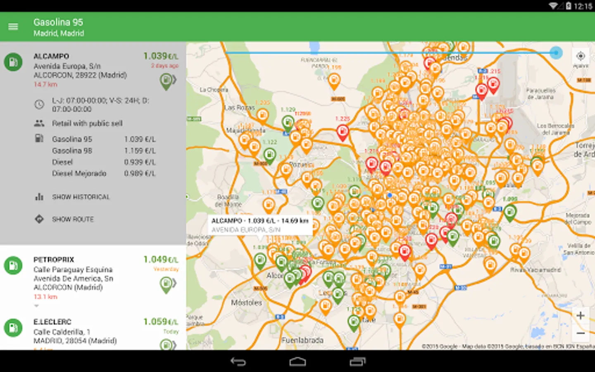
Task: Open the Gasolina 95 fuel type selector
Action: coord(58,22)
